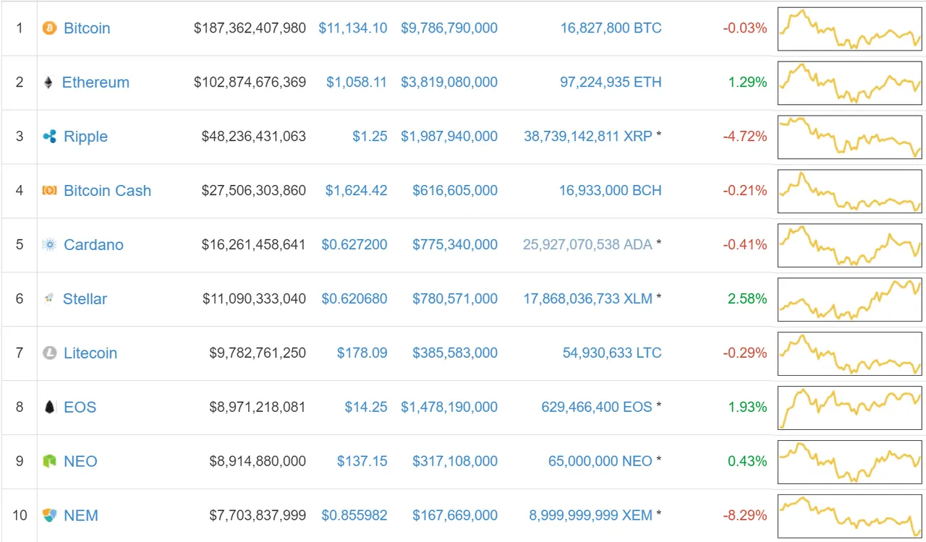The height and width of the screenshot is (542, 926).
Task: Click EOS volume $1,478,190,000
Action: (449, 408)
